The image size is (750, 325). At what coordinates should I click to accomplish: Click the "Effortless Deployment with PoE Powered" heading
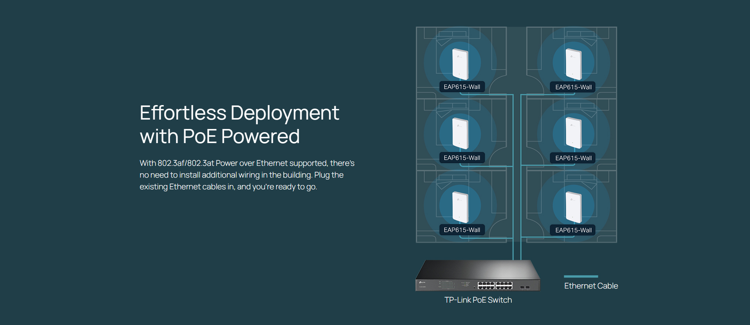point(239,125)
